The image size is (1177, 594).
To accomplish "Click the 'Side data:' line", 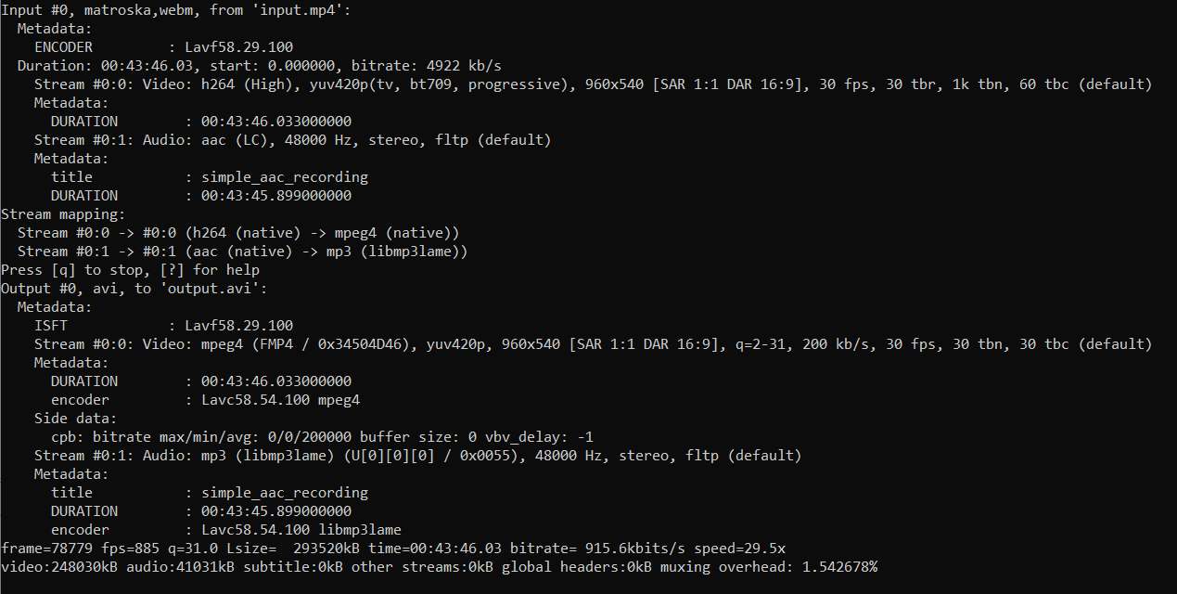I will click(x=76, y=419).
